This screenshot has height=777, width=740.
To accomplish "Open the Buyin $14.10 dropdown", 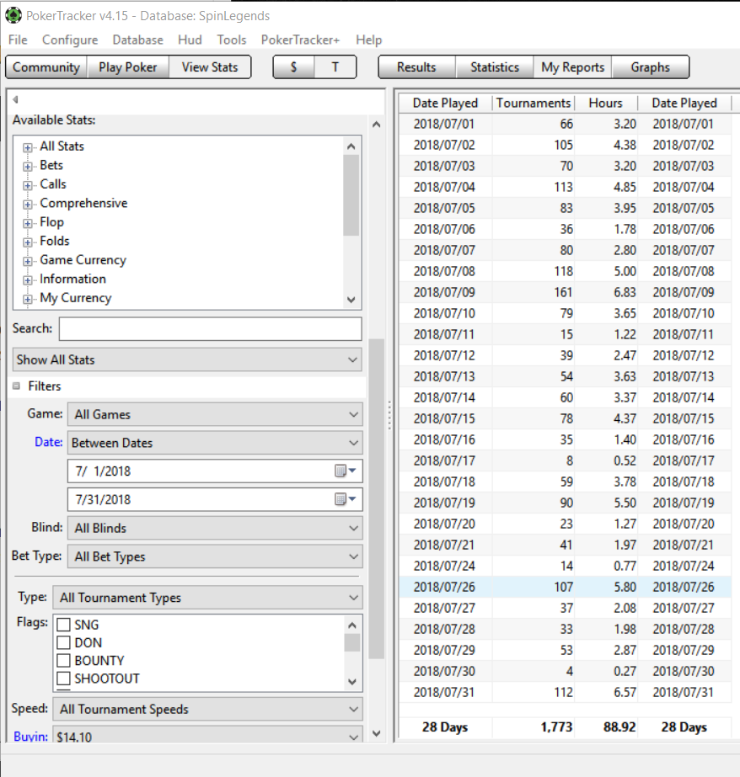I will tap(208, 735).
